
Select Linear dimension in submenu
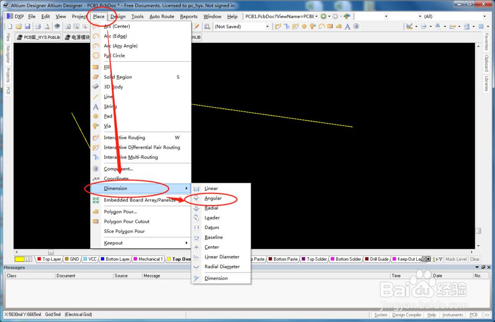point(221,189)
